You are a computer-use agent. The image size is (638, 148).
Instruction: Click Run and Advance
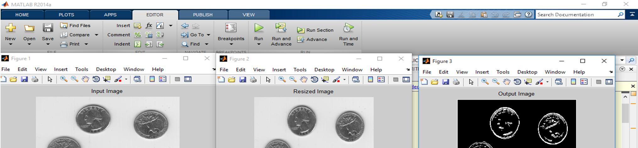[281, 34]
